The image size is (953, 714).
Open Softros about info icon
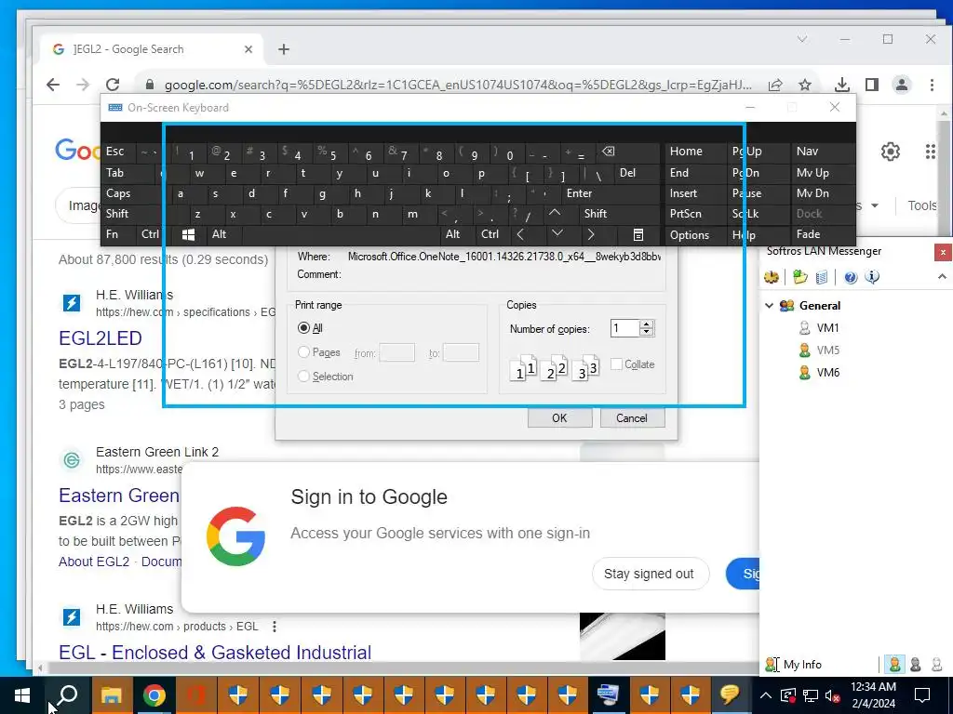point(872,277)
